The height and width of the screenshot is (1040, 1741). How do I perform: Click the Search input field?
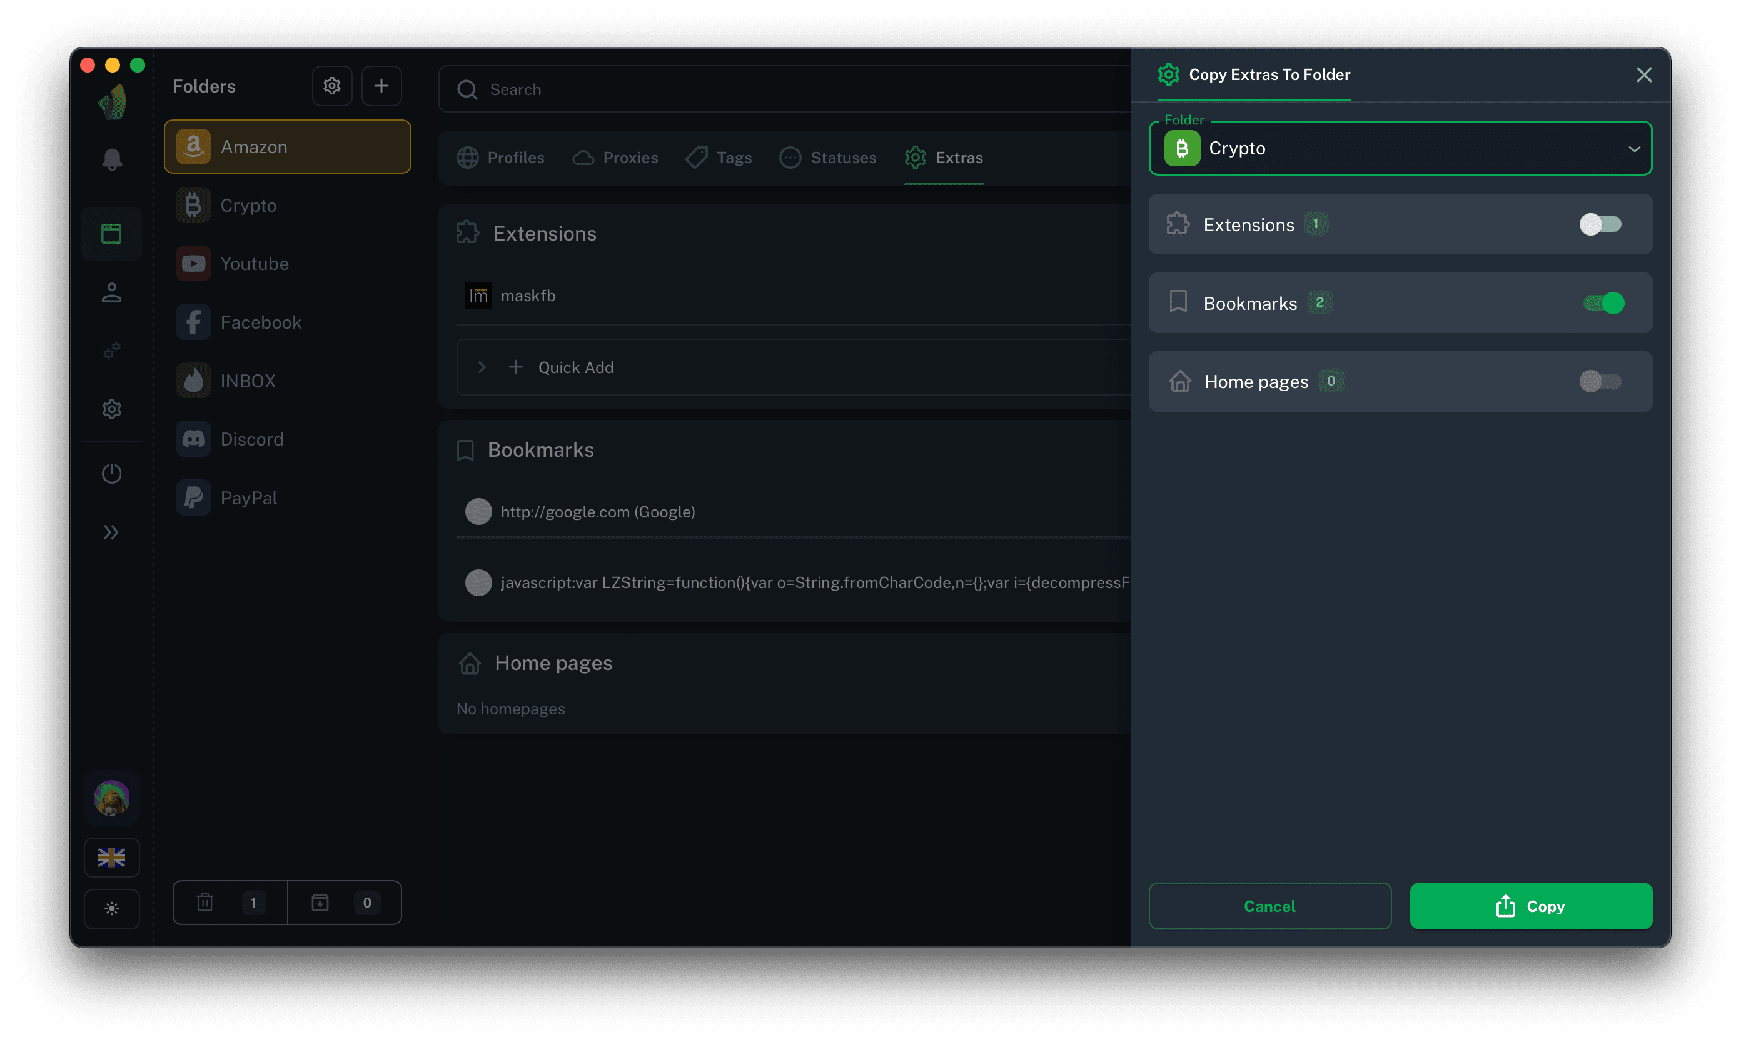(x=785, y=90)
